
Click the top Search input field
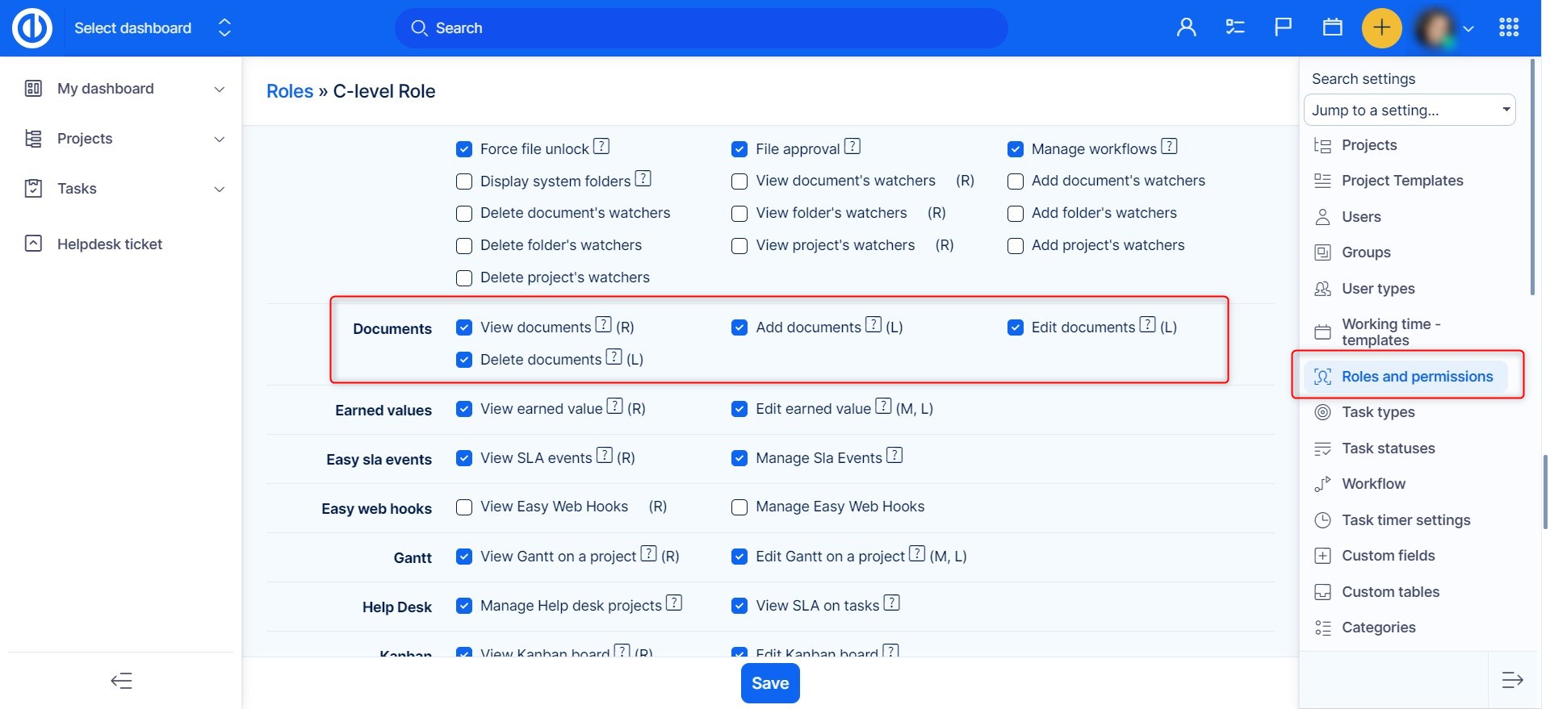701,28
